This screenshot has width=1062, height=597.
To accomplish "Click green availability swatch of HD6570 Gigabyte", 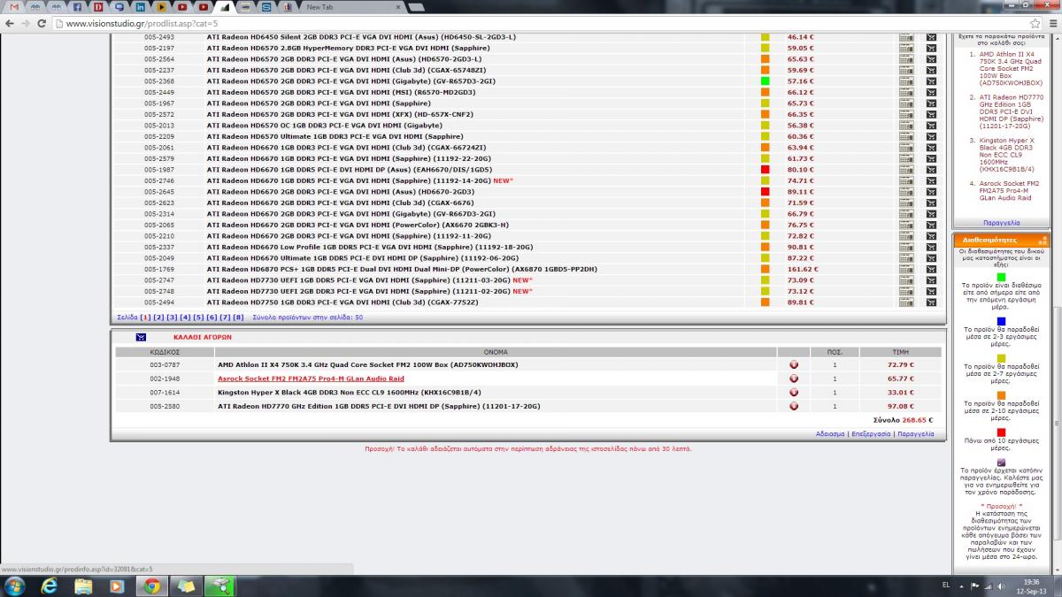I will coord(766,81).
